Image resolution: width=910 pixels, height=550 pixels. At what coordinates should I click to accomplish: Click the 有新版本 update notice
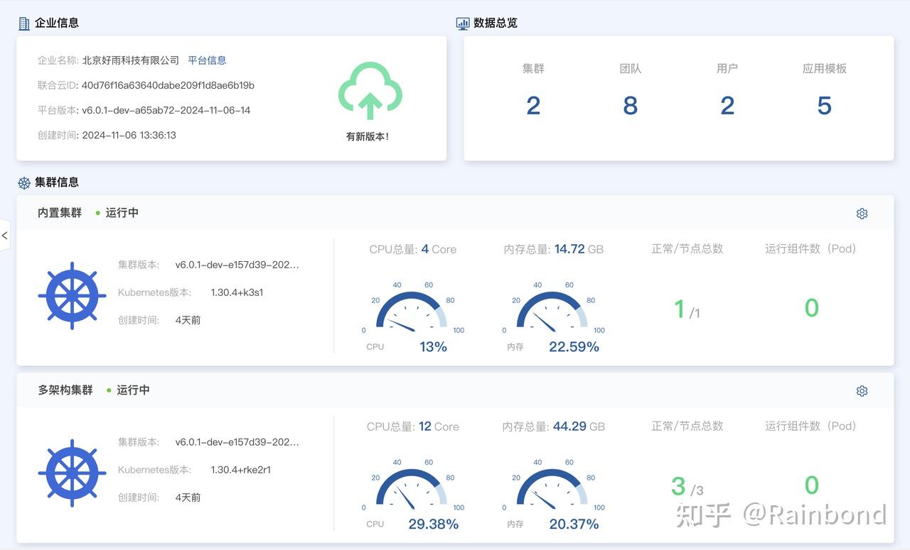coord(369,134)
